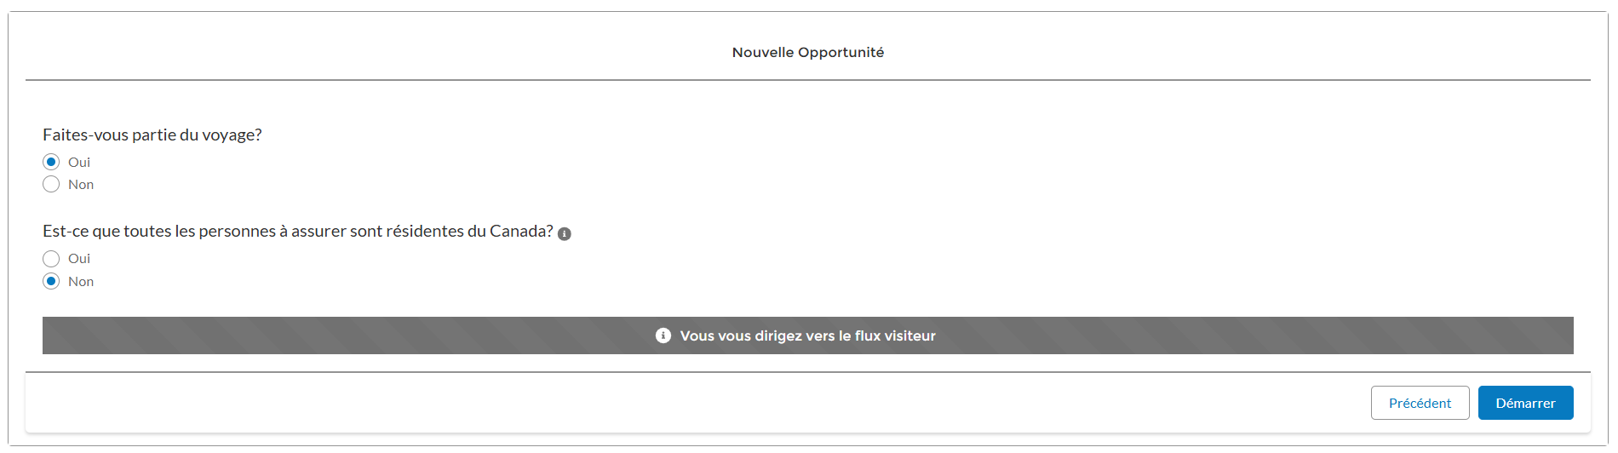Click the Oui label text under the voyage question

pos(79,162)
